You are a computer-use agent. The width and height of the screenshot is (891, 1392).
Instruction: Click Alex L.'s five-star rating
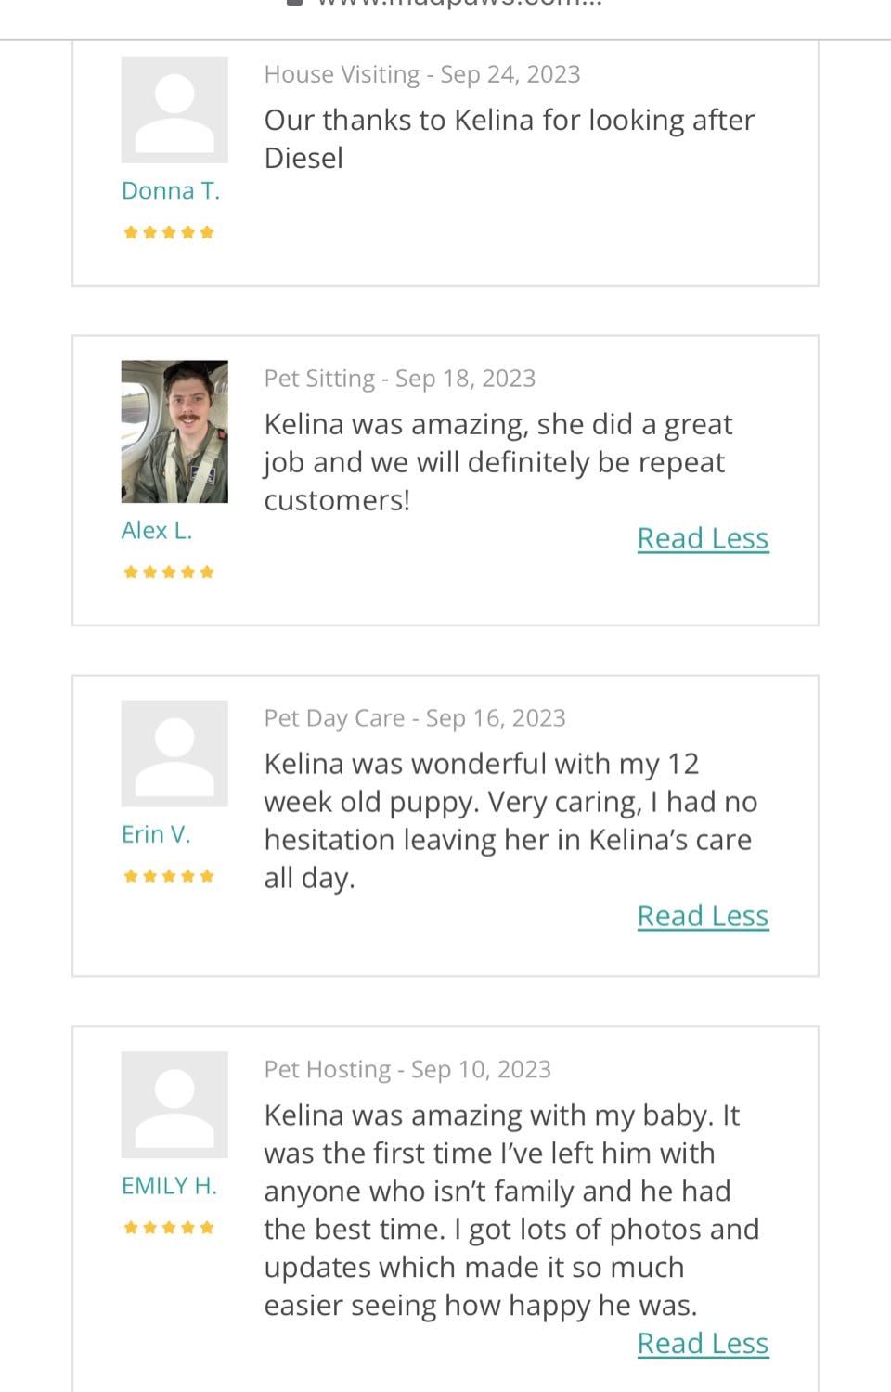169,572
